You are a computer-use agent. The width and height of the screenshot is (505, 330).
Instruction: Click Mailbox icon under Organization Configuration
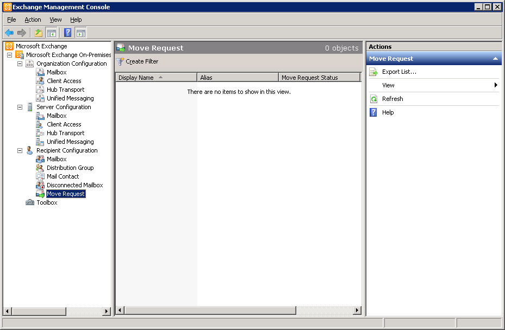(40, 72)
